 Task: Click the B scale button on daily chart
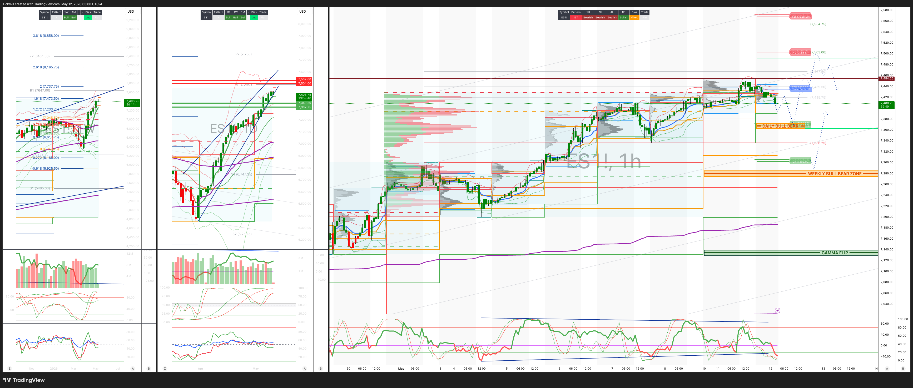click(321, 369)
